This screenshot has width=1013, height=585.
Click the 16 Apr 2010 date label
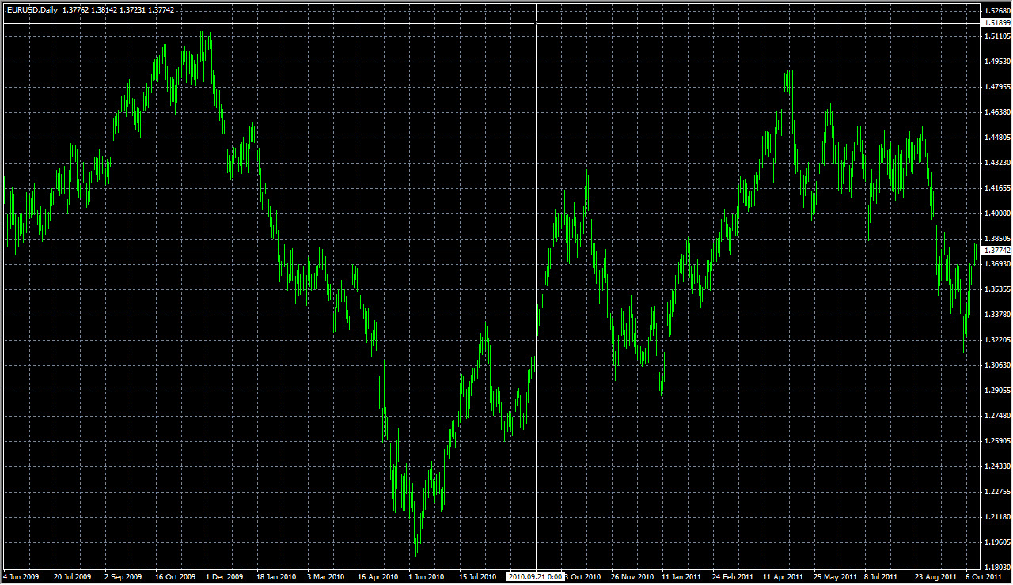click(x=378, y=577)
